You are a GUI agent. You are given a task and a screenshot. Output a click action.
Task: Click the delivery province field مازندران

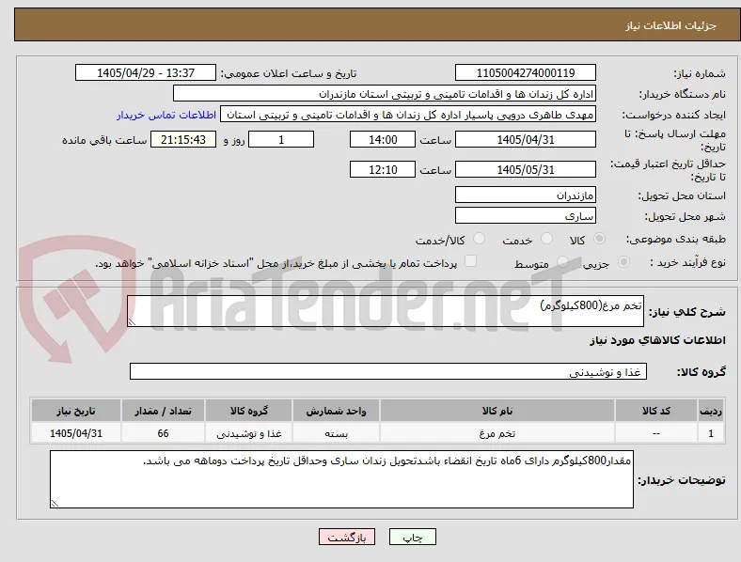pyautogui.click(x=526, y=195)
